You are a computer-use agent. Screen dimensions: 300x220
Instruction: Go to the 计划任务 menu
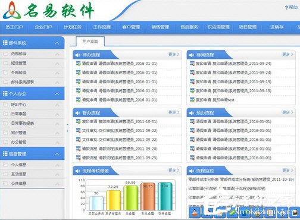pyautogui.click(x=73, y=27)
